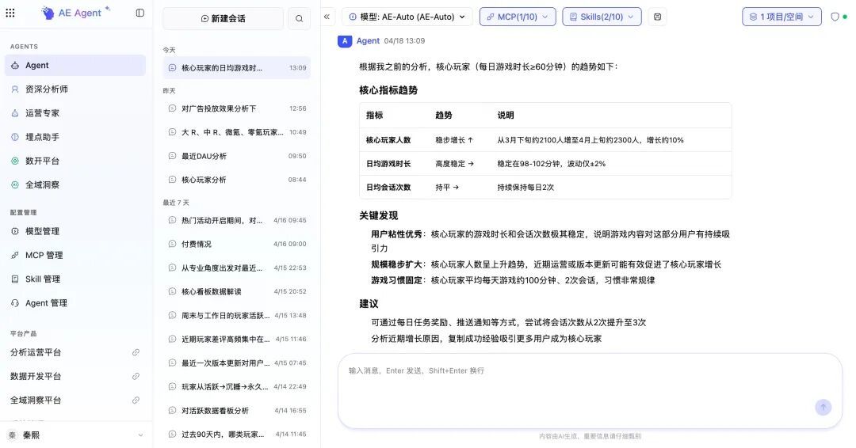Screen dimensions: 856x448
Task: Open conversation 周末与工作日的玩家活跃
Action: 236,316
